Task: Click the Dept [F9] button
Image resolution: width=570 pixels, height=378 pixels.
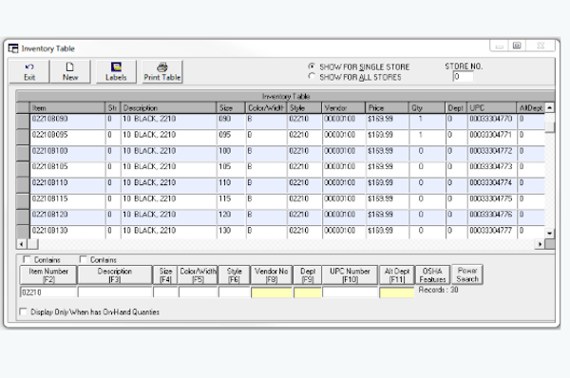Action: coord(308,274)
